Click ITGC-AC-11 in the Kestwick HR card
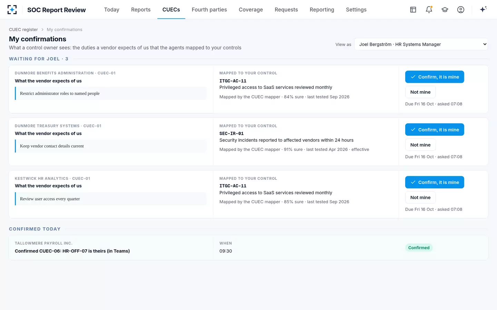The height and width of the screenshot is (310, 497). click(233, 186)
